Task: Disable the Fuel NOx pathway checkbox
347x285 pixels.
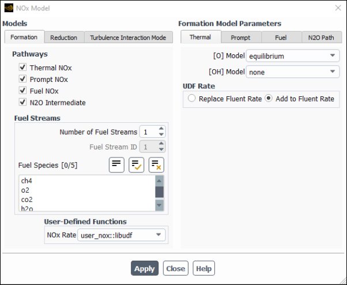Action: [22, 91]
